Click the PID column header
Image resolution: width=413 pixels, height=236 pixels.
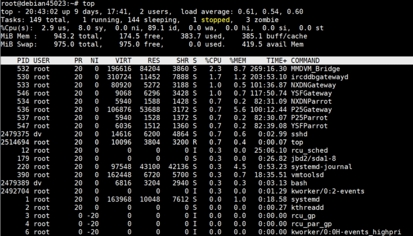pos(23,61)
